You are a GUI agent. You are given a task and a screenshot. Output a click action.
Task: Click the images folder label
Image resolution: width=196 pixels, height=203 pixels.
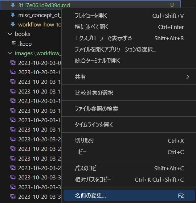(24, 53)
